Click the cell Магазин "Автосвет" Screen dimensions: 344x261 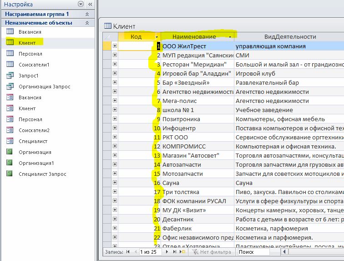197,155
